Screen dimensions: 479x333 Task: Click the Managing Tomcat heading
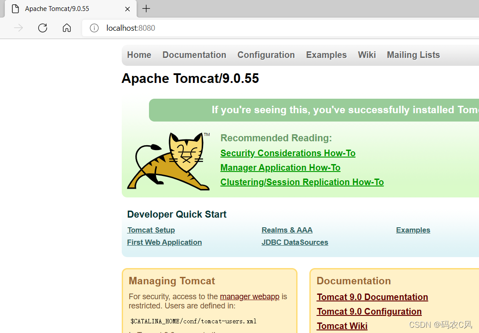pyautogui.click(x=172, y=281)
